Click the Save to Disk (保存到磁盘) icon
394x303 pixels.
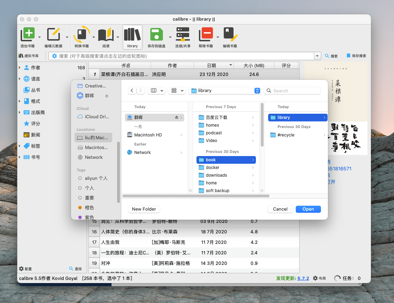tap(157, 35)
